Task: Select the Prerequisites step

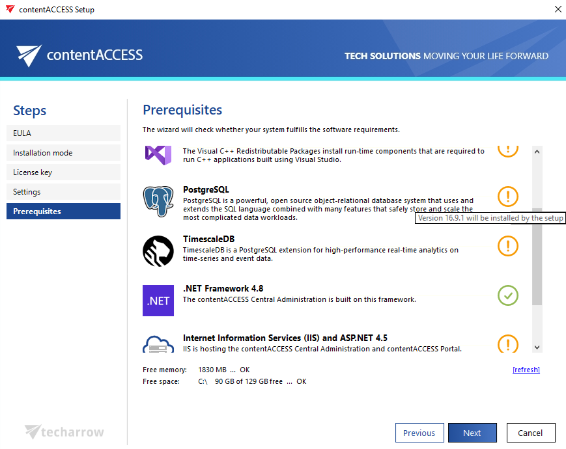Action: pyautogui.click(x=64, y=211)
